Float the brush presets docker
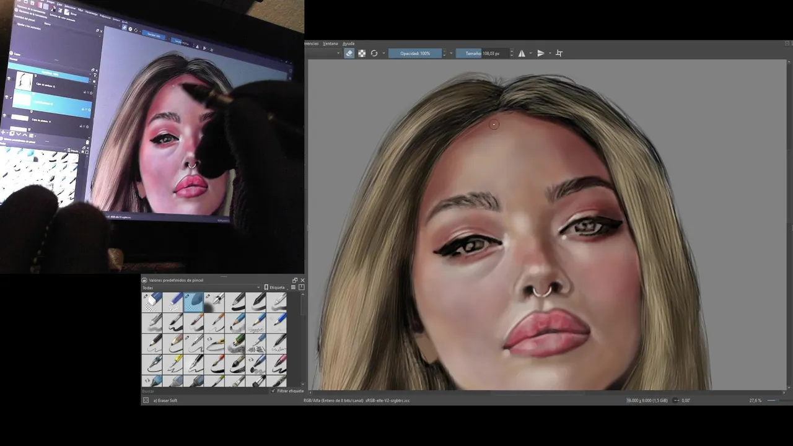Viewport: 793px width, 446px height. pyautogui.click(x=295, y=280)
